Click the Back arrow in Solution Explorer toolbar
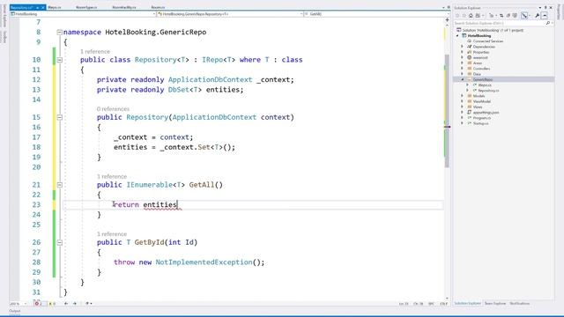The width and height of the screenshot is (564, 317). [457, 16]
